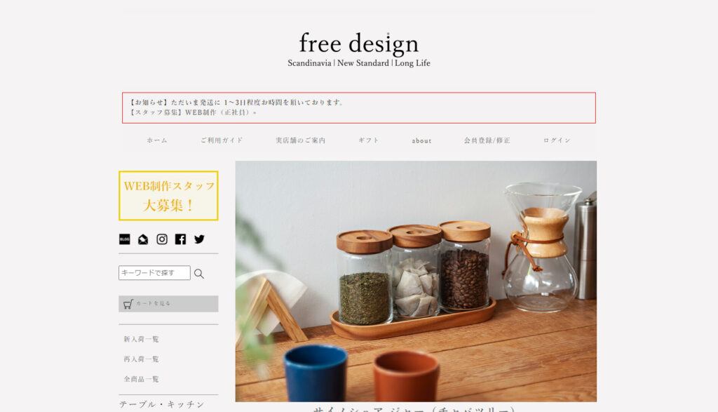Viewport: 718px width, 412px height.
Task: Open the ご利用ガイド menu item
Action: 222,140
